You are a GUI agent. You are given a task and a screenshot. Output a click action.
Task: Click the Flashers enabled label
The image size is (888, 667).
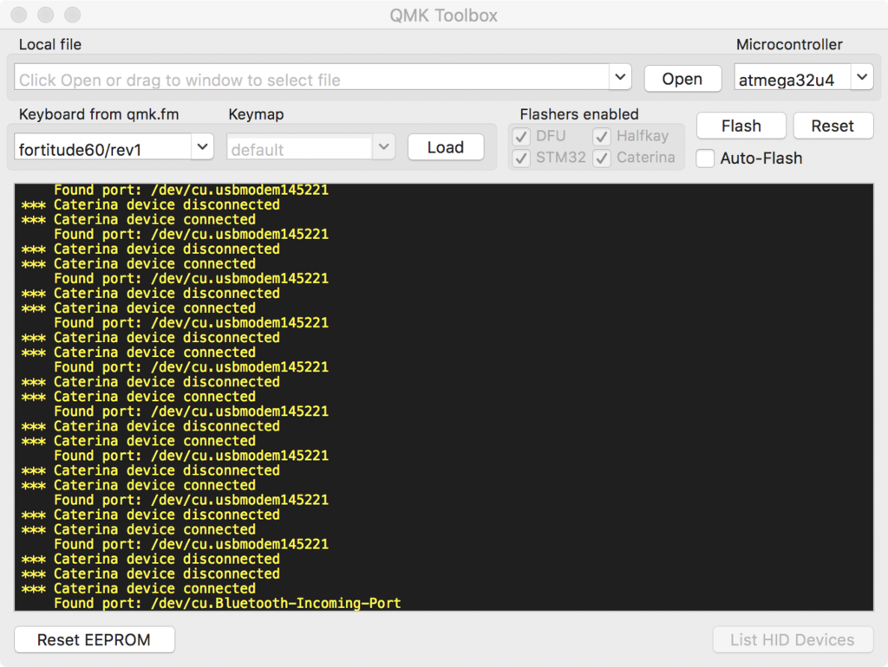(579, 114)
